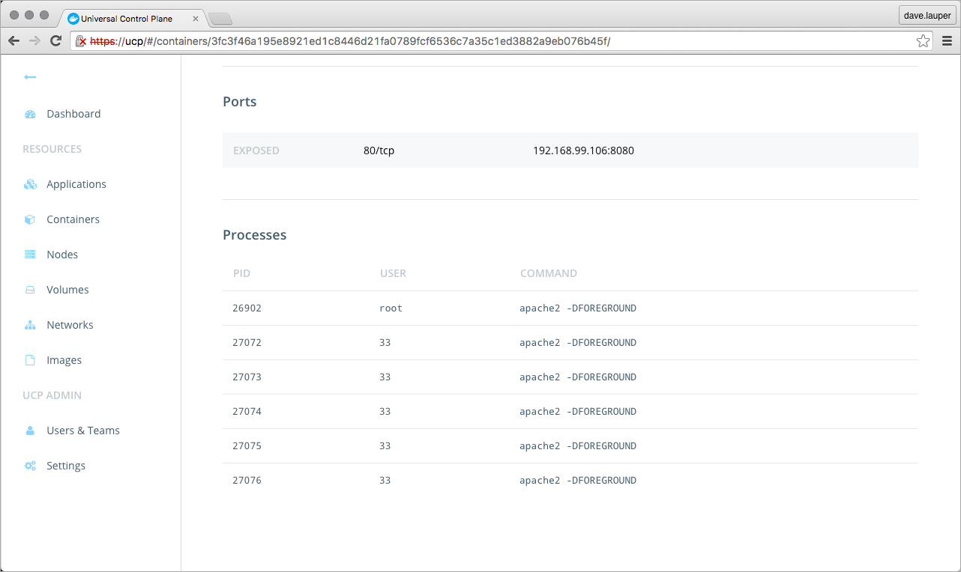Image resolution: width=961 pixels, height=572 pixels.
Task: Go to Users & Teams section
Action: pyautogui.click(x=82, y=430)
